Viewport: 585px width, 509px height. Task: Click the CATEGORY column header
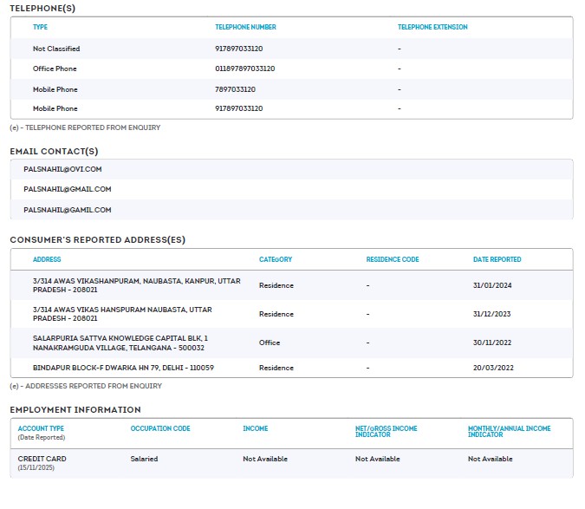pos(276,259)
